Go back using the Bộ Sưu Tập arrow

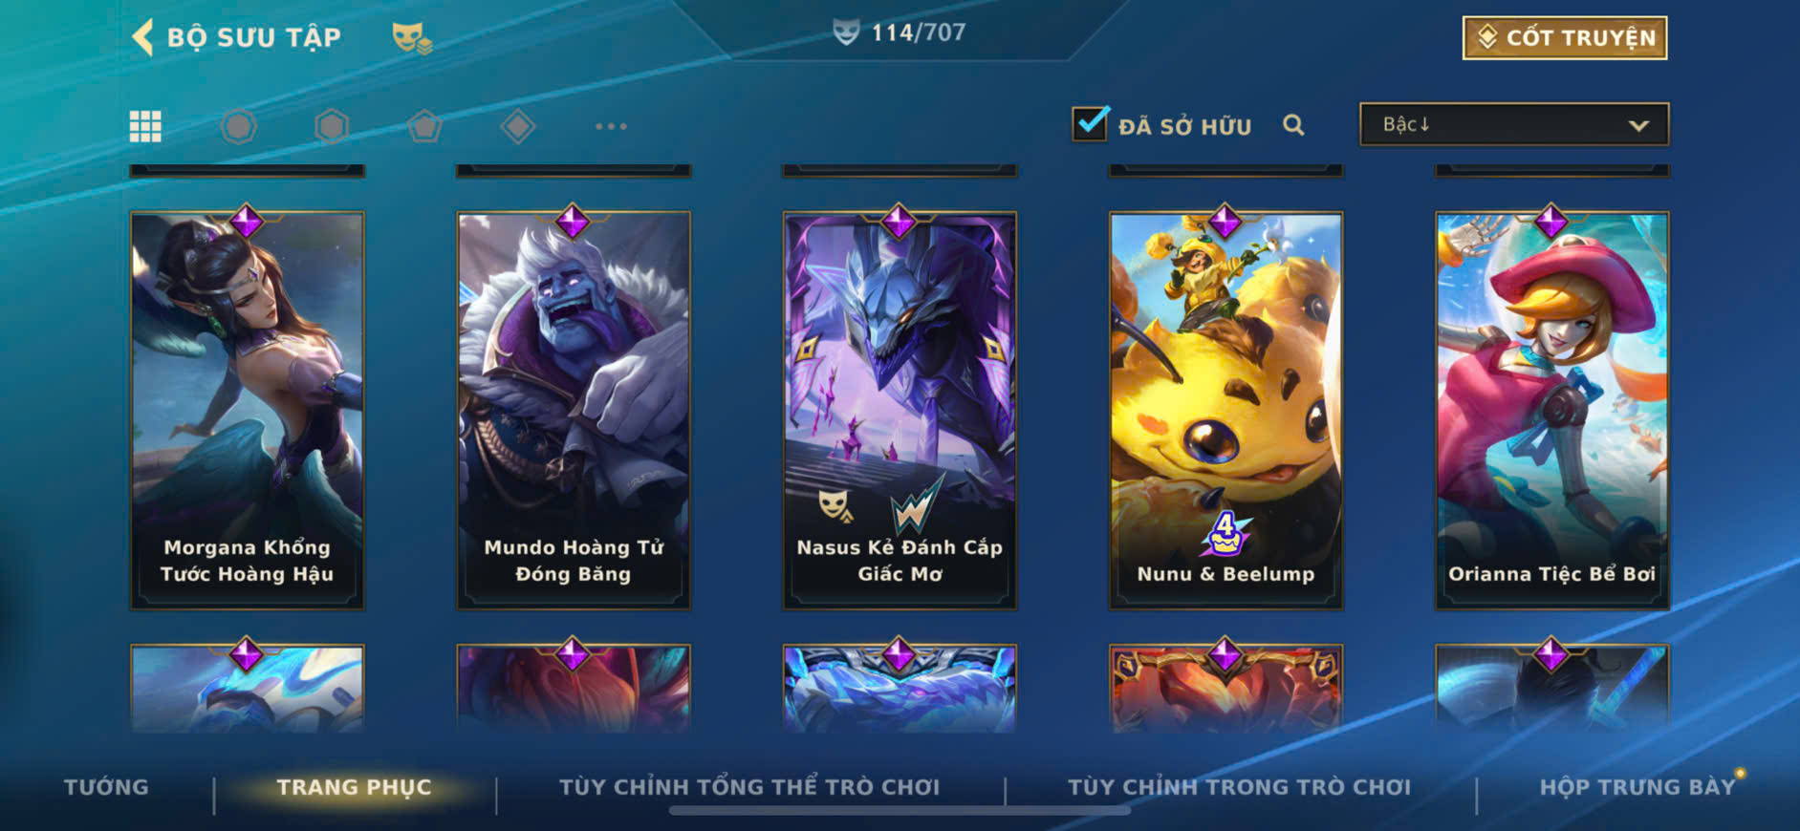143,37
